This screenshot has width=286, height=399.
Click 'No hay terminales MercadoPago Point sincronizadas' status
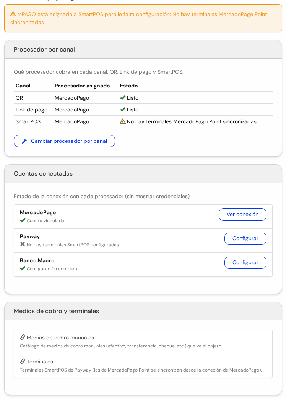[192, 122]
